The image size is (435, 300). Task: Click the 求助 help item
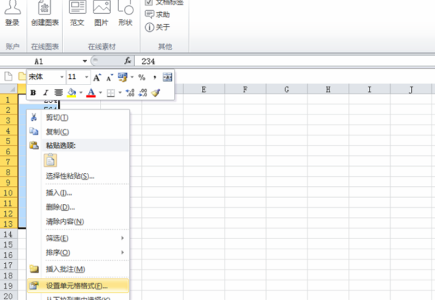pyautogui.click(x=157, y=14)
